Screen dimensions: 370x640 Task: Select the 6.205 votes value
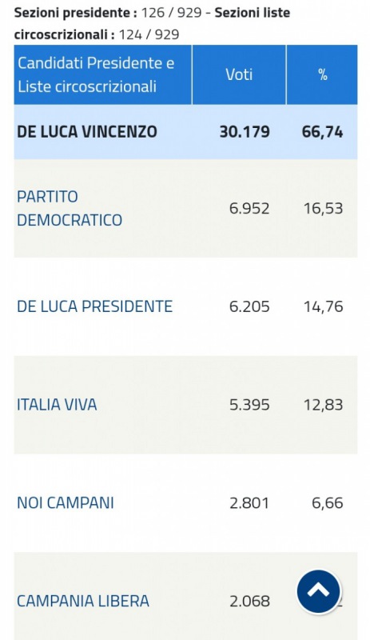pyautogui.click(x=249, y=306)
